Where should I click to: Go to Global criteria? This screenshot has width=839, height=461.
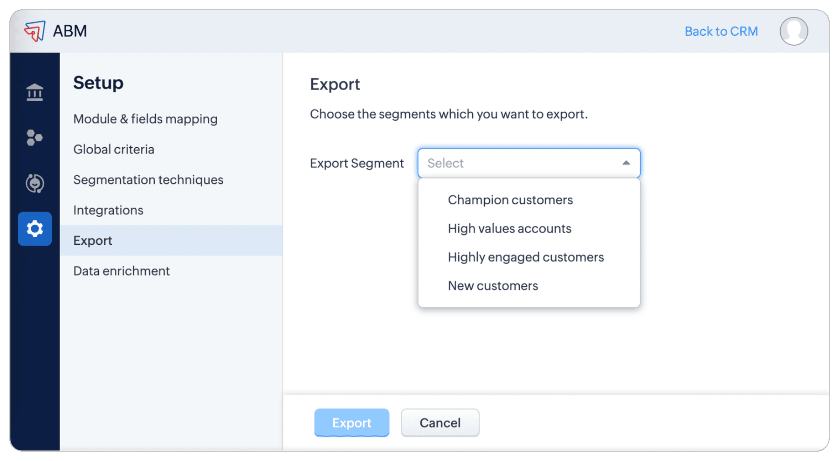click(114, 149)
